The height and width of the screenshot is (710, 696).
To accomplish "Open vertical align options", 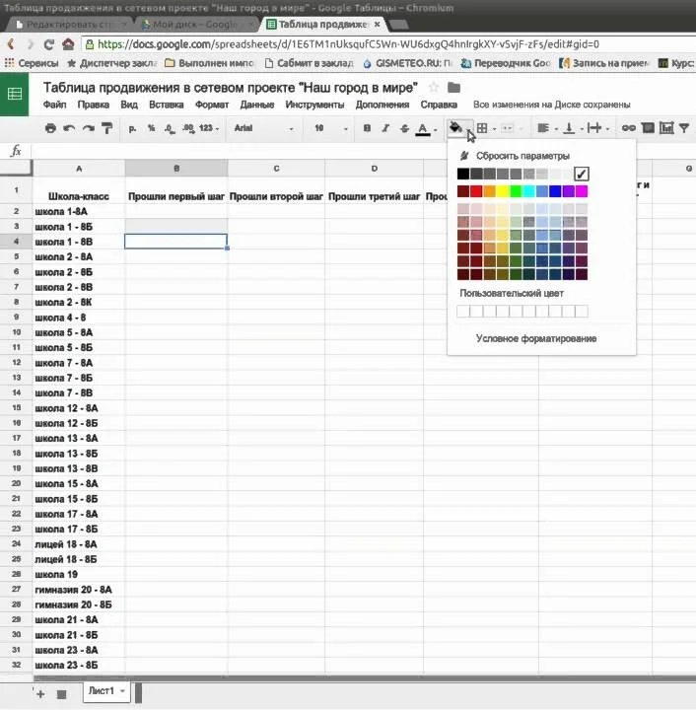I will 569,128.
